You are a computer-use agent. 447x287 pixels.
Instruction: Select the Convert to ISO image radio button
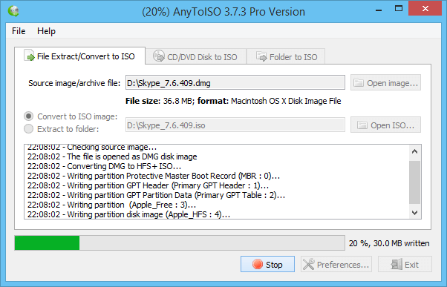[x=28, y=116]
